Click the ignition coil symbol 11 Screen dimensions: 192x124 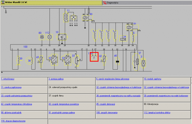[66, 17]
